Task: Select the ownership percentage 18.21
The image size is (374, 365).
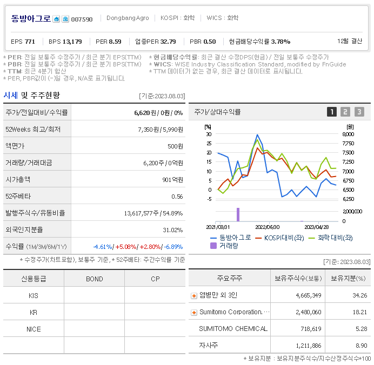Action: (x=360, y=312)
